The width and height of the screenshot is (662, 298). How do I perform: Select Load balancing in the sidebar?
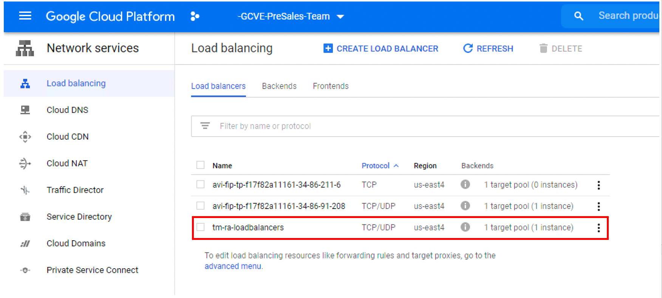pyautogui.click(x=89, y=83)
